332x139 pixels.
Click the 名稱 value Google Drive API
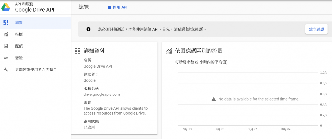pos(98,66)
